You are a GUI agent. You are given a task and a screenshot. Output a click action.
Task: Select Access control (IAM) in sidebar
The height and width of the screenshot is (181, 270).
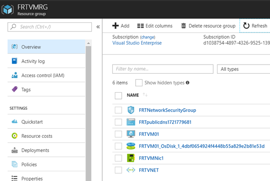46,75
